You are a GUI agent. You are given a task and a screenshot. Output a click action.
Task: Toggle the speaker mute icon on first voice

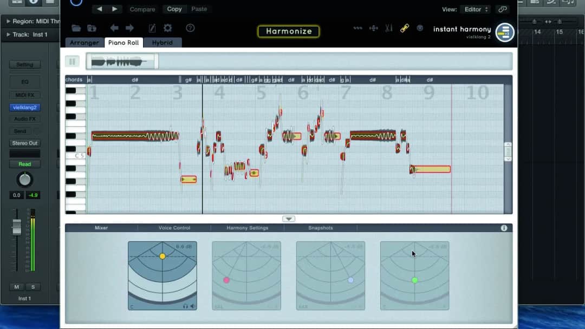click(193, 306)
